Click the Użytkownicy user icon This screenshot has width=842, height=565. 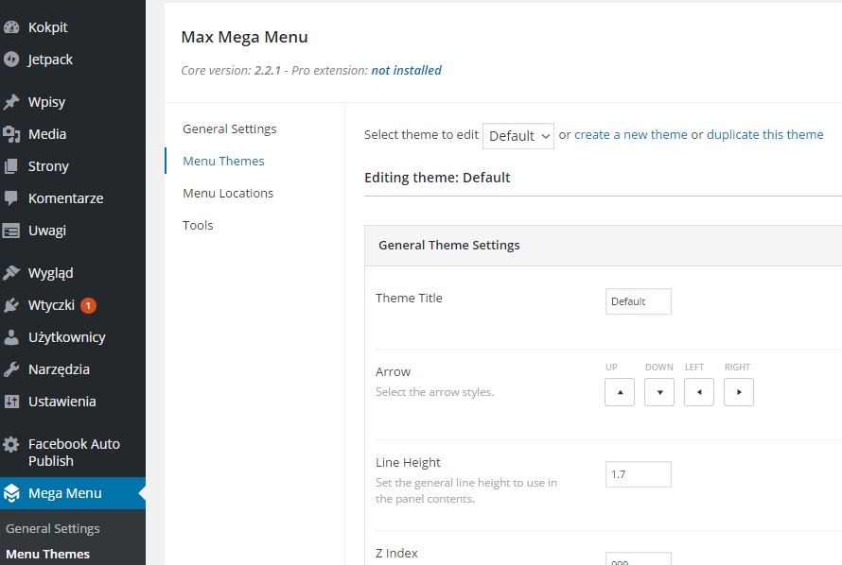[x=11, y=337]
